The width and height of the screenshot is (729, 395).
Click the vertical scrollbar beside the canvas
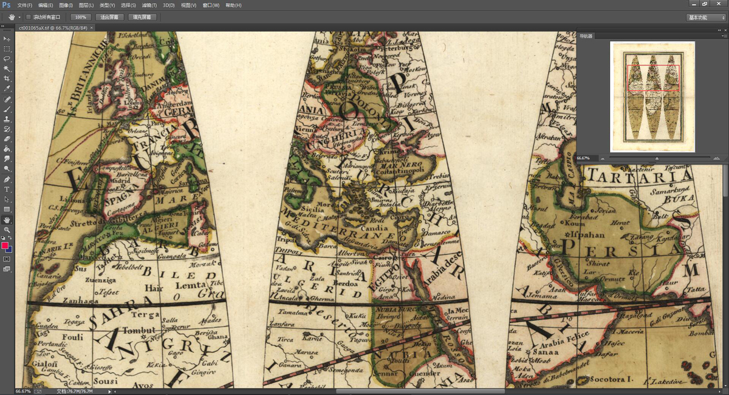[x=726, y=182]
